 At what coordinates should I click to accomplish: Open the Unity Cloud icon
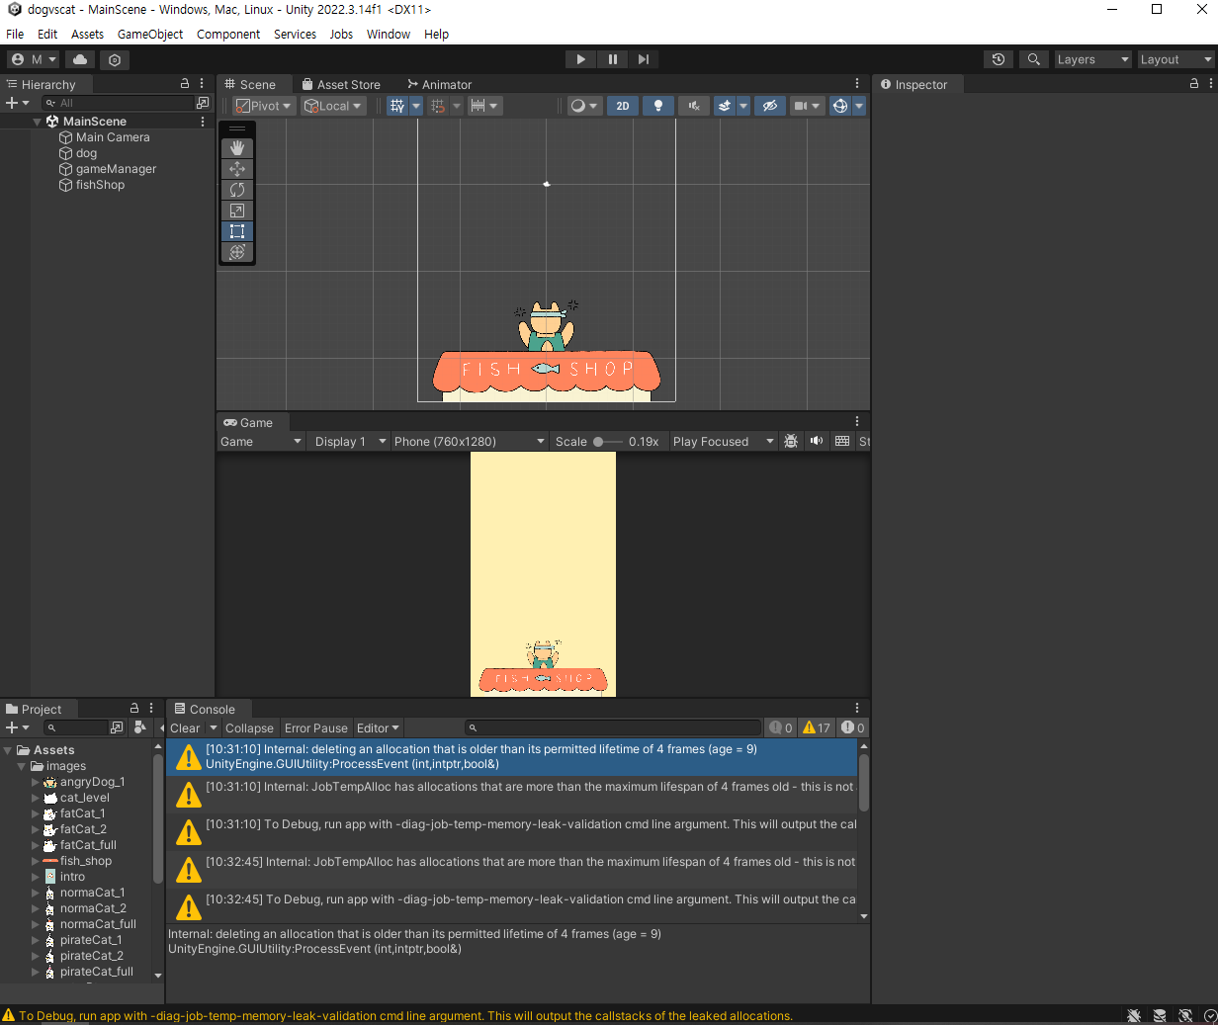(80, 59)
